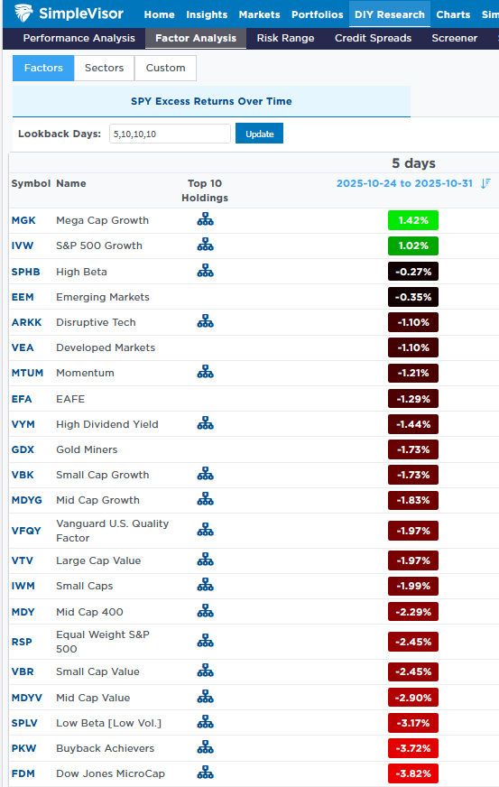Open SPHB symbol link
The image size is (499, 787).
(x=25, y=272)
